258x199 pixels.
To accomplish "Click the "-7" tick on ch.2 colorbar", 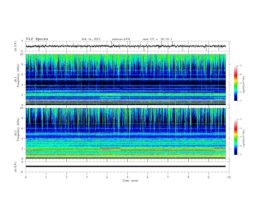I will (240, 155).
